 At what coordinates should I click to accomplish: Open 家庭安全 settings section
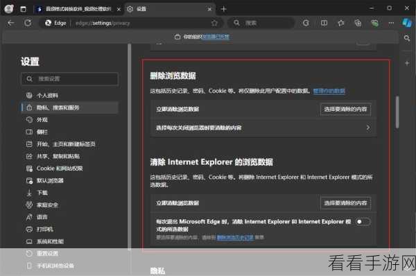69,205
